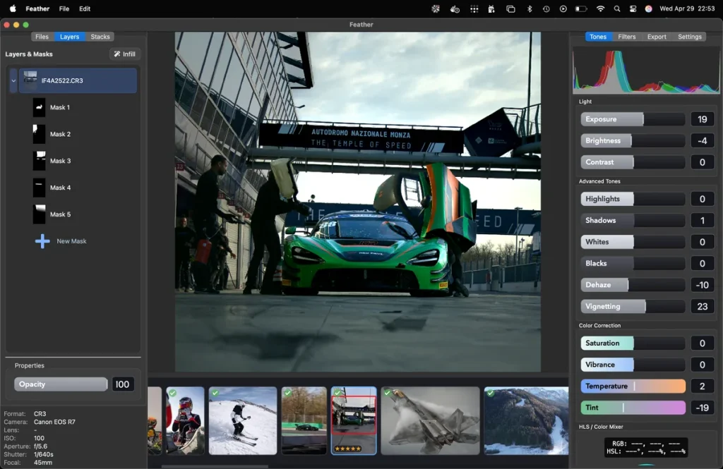Viewport: 723px width, 469px height.
Task: Switch to the Files tab
Action: pos(42,37)
